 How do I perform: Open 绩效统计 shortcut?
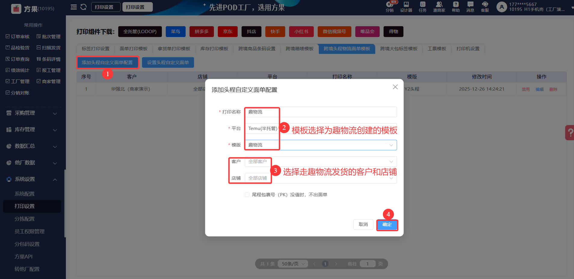tap(18, 70)
